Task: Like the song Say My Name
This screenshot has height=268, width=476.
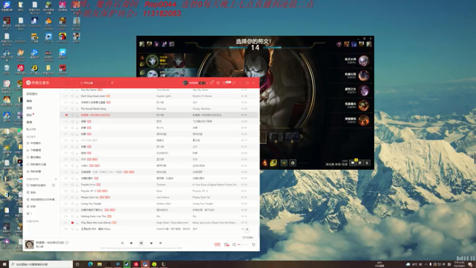Action: click(72, 90)
